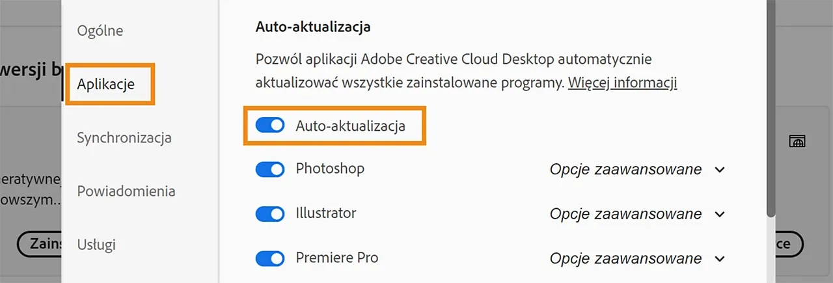Disable auto-update for Photoshop
This screenshot has width=833, height=283.
pyautogui.click(x=270, y=169)
